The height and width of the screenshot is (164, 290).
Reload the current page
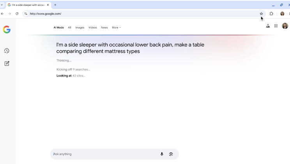click(17, 14)
